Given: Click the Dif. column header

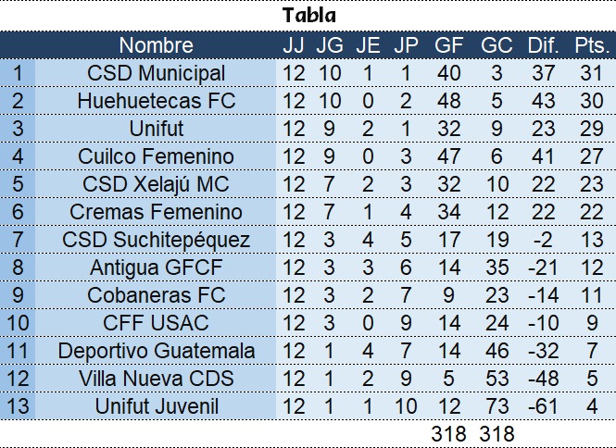Looking at the screenshot, I should point(543,44).
